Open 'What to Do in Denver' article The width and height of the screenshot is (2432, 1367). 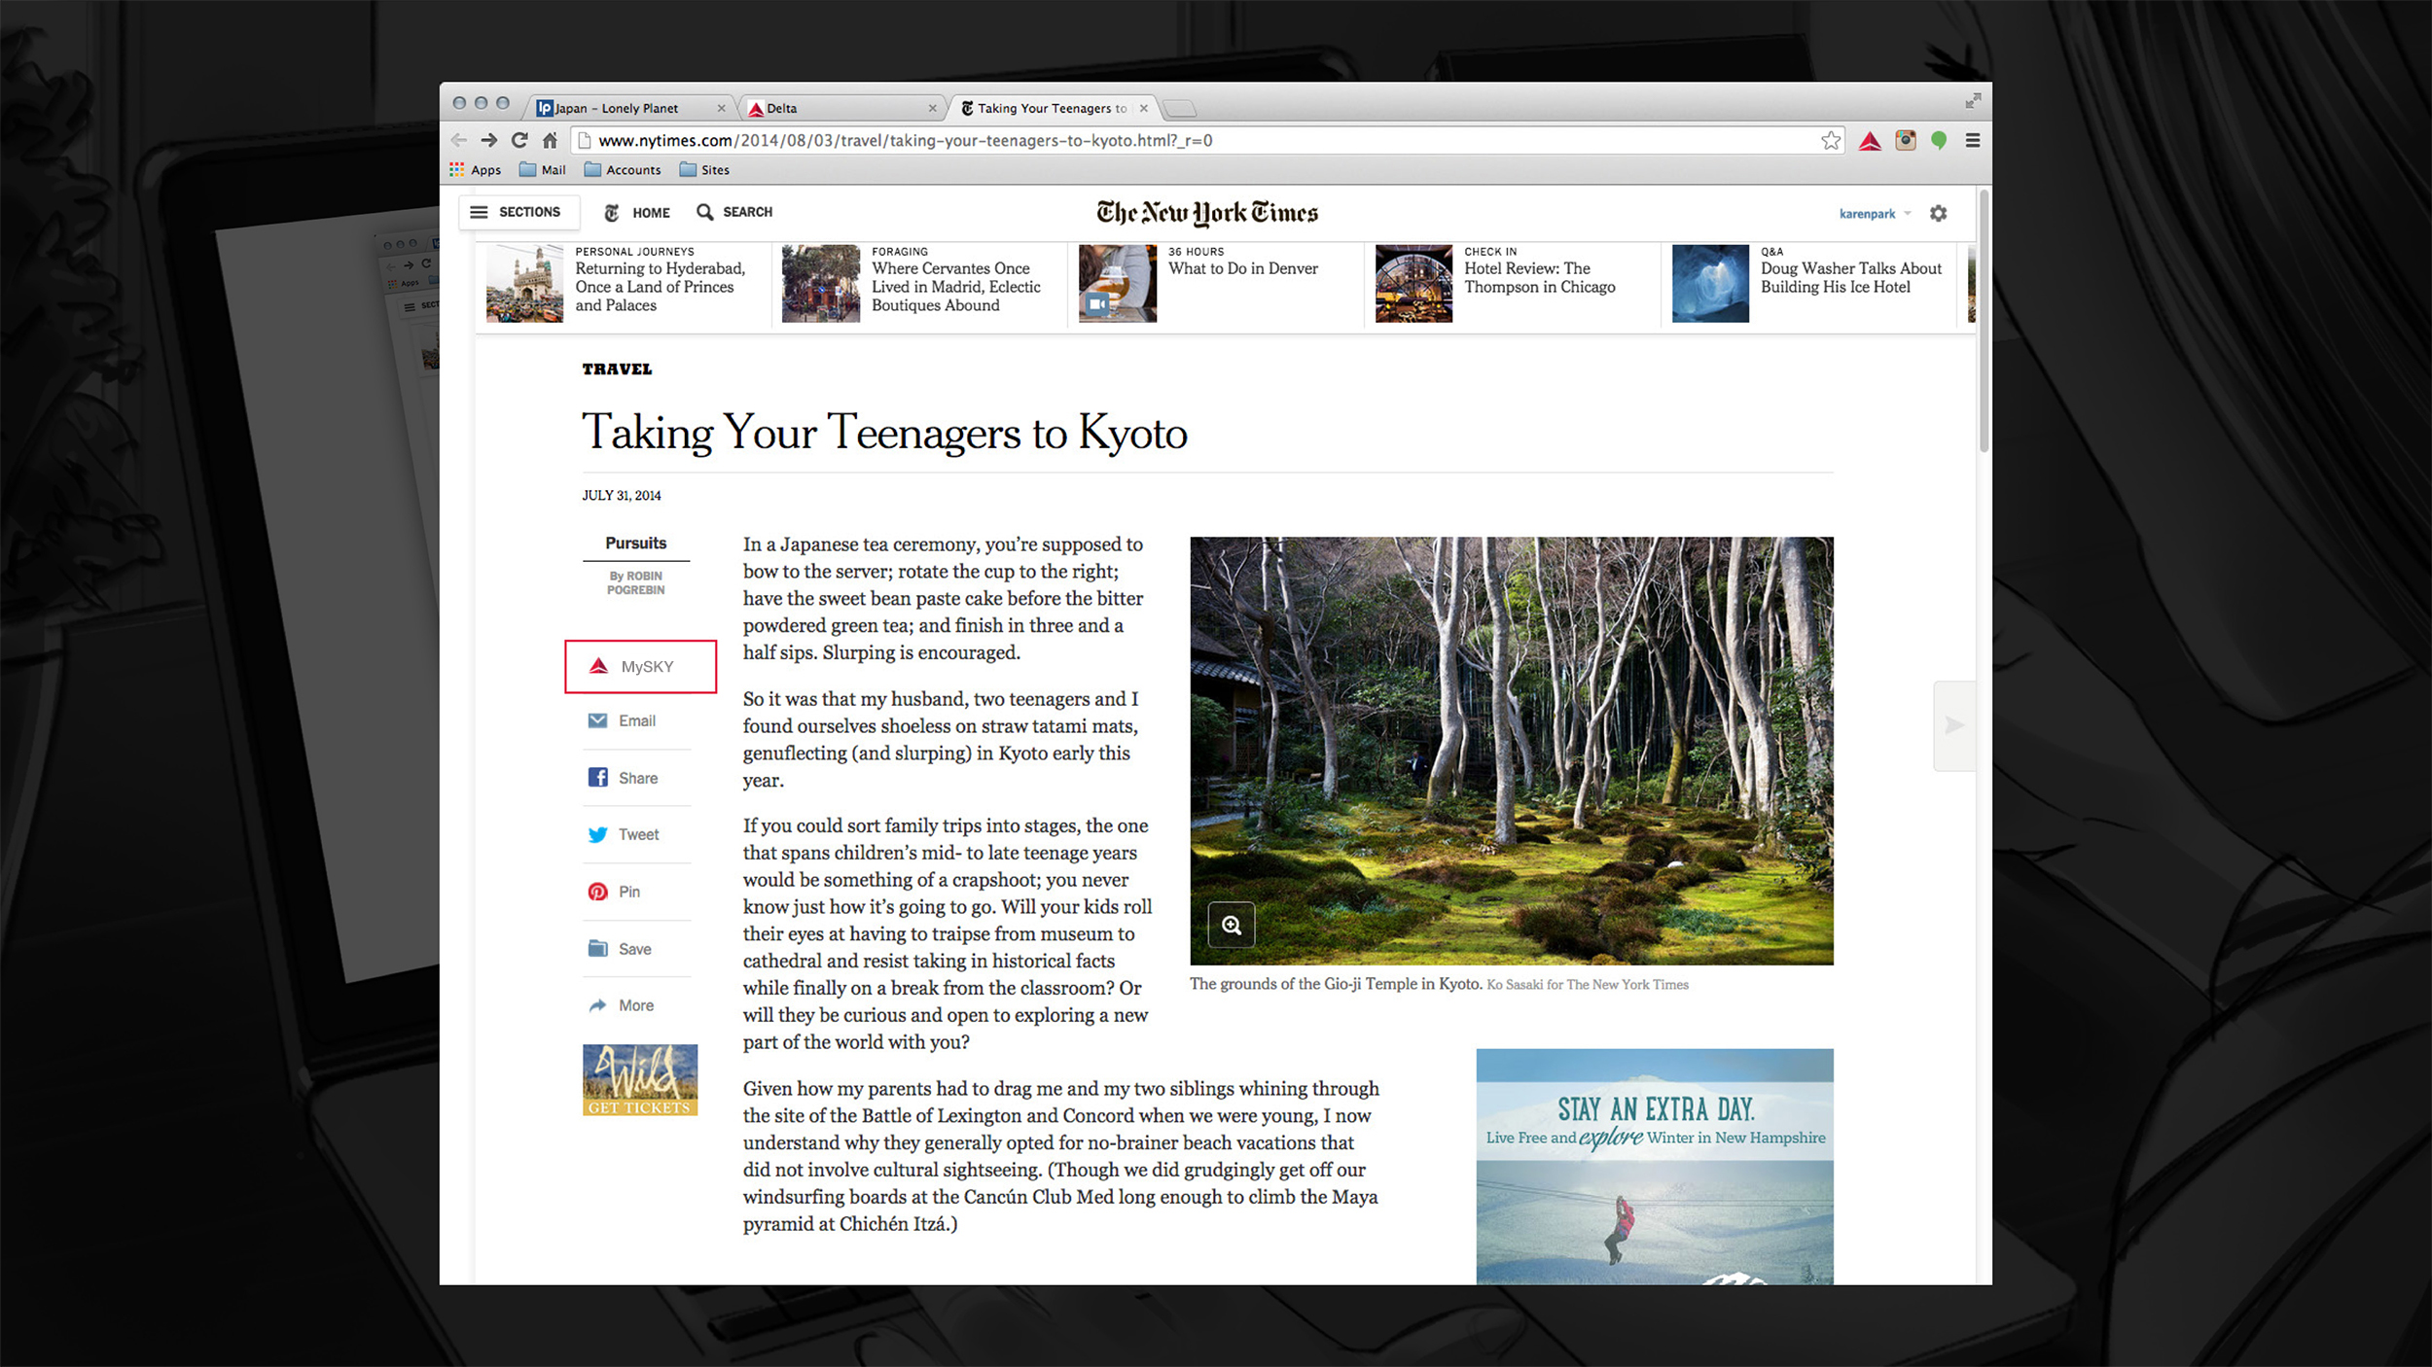click(x=1242, y=268)
